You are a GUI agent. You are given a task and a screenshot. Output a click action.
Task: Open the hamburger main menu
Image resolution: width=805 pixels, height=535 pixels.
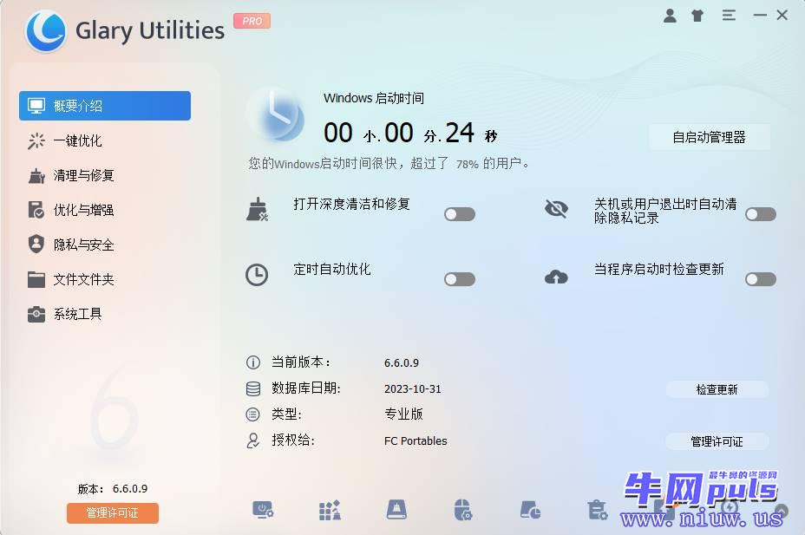tap(729, 16)
